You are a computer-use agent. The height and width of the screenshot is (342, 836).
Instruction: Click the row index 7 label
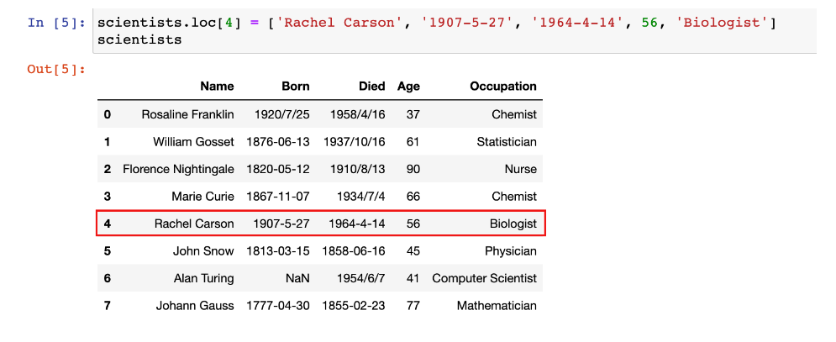point(108,306)
